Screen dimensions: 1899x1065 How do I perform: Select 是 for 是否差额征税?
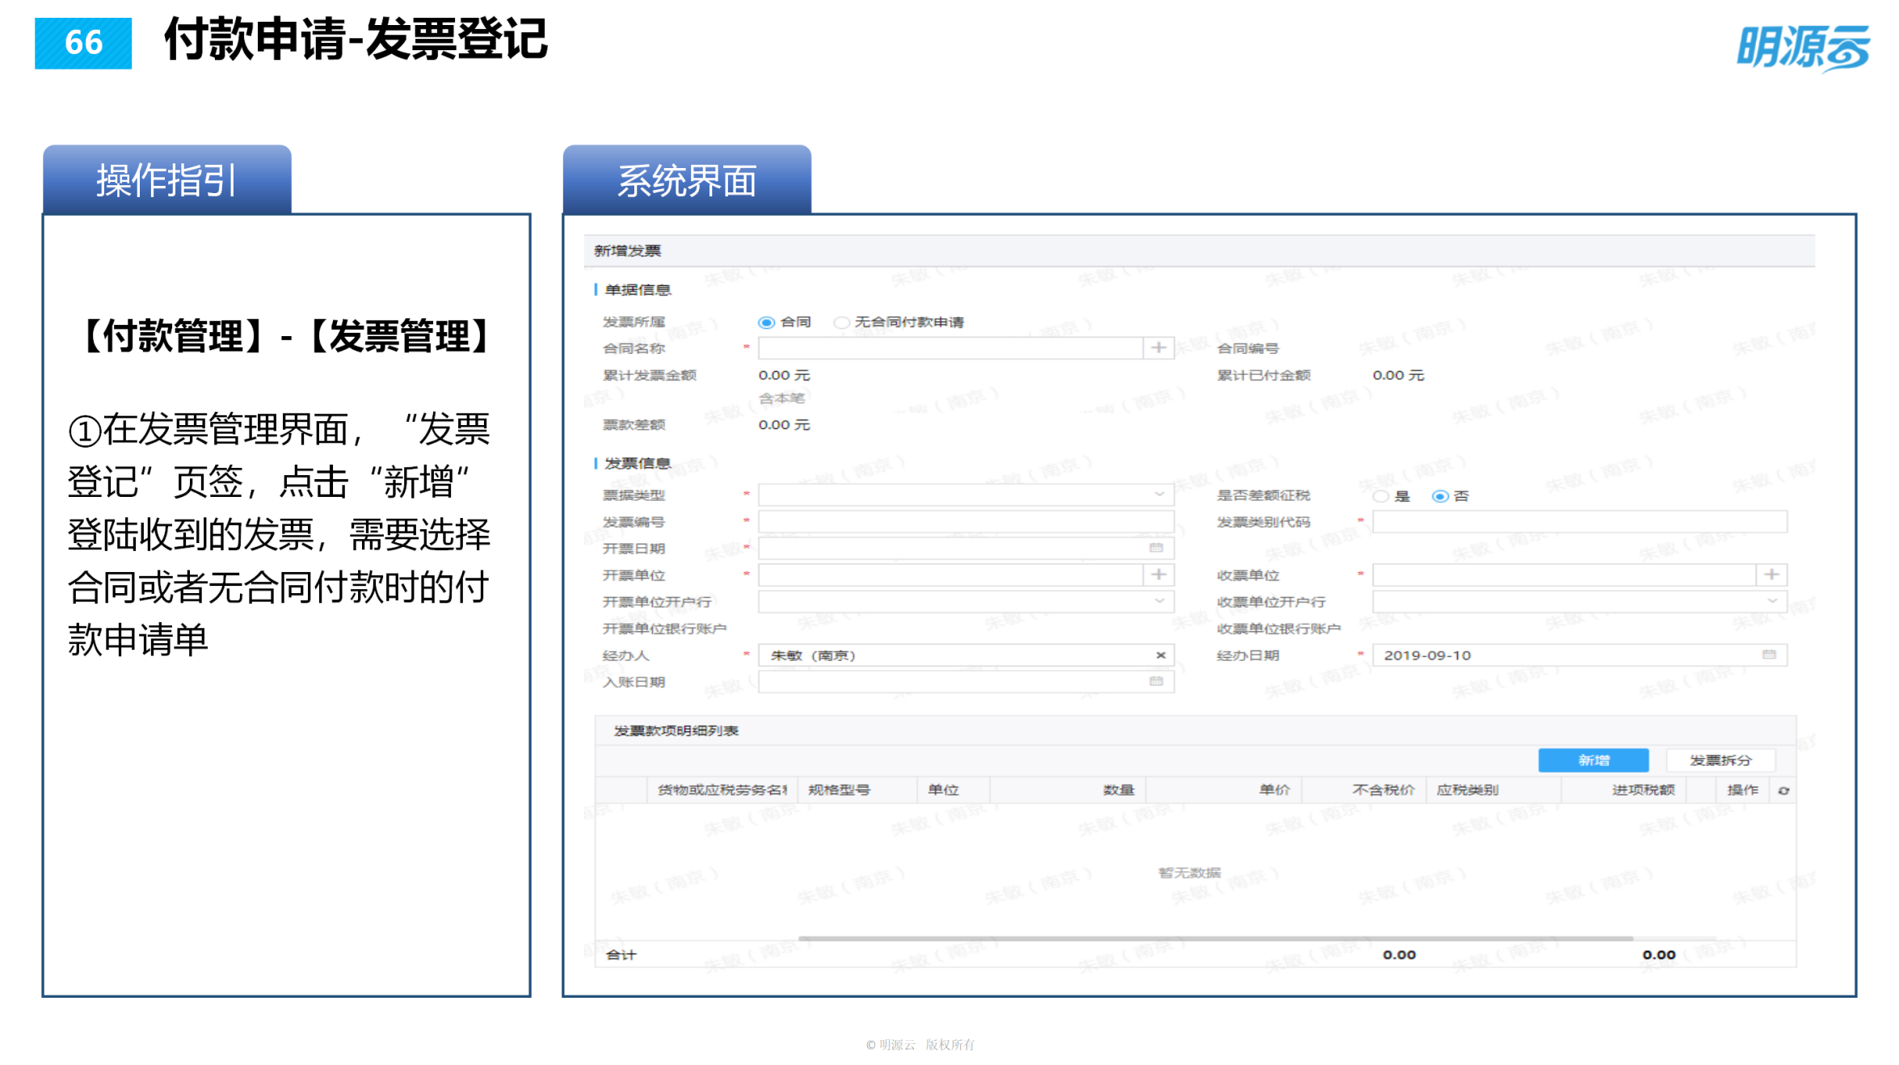pyautogui.click(x=1380, y=495)
